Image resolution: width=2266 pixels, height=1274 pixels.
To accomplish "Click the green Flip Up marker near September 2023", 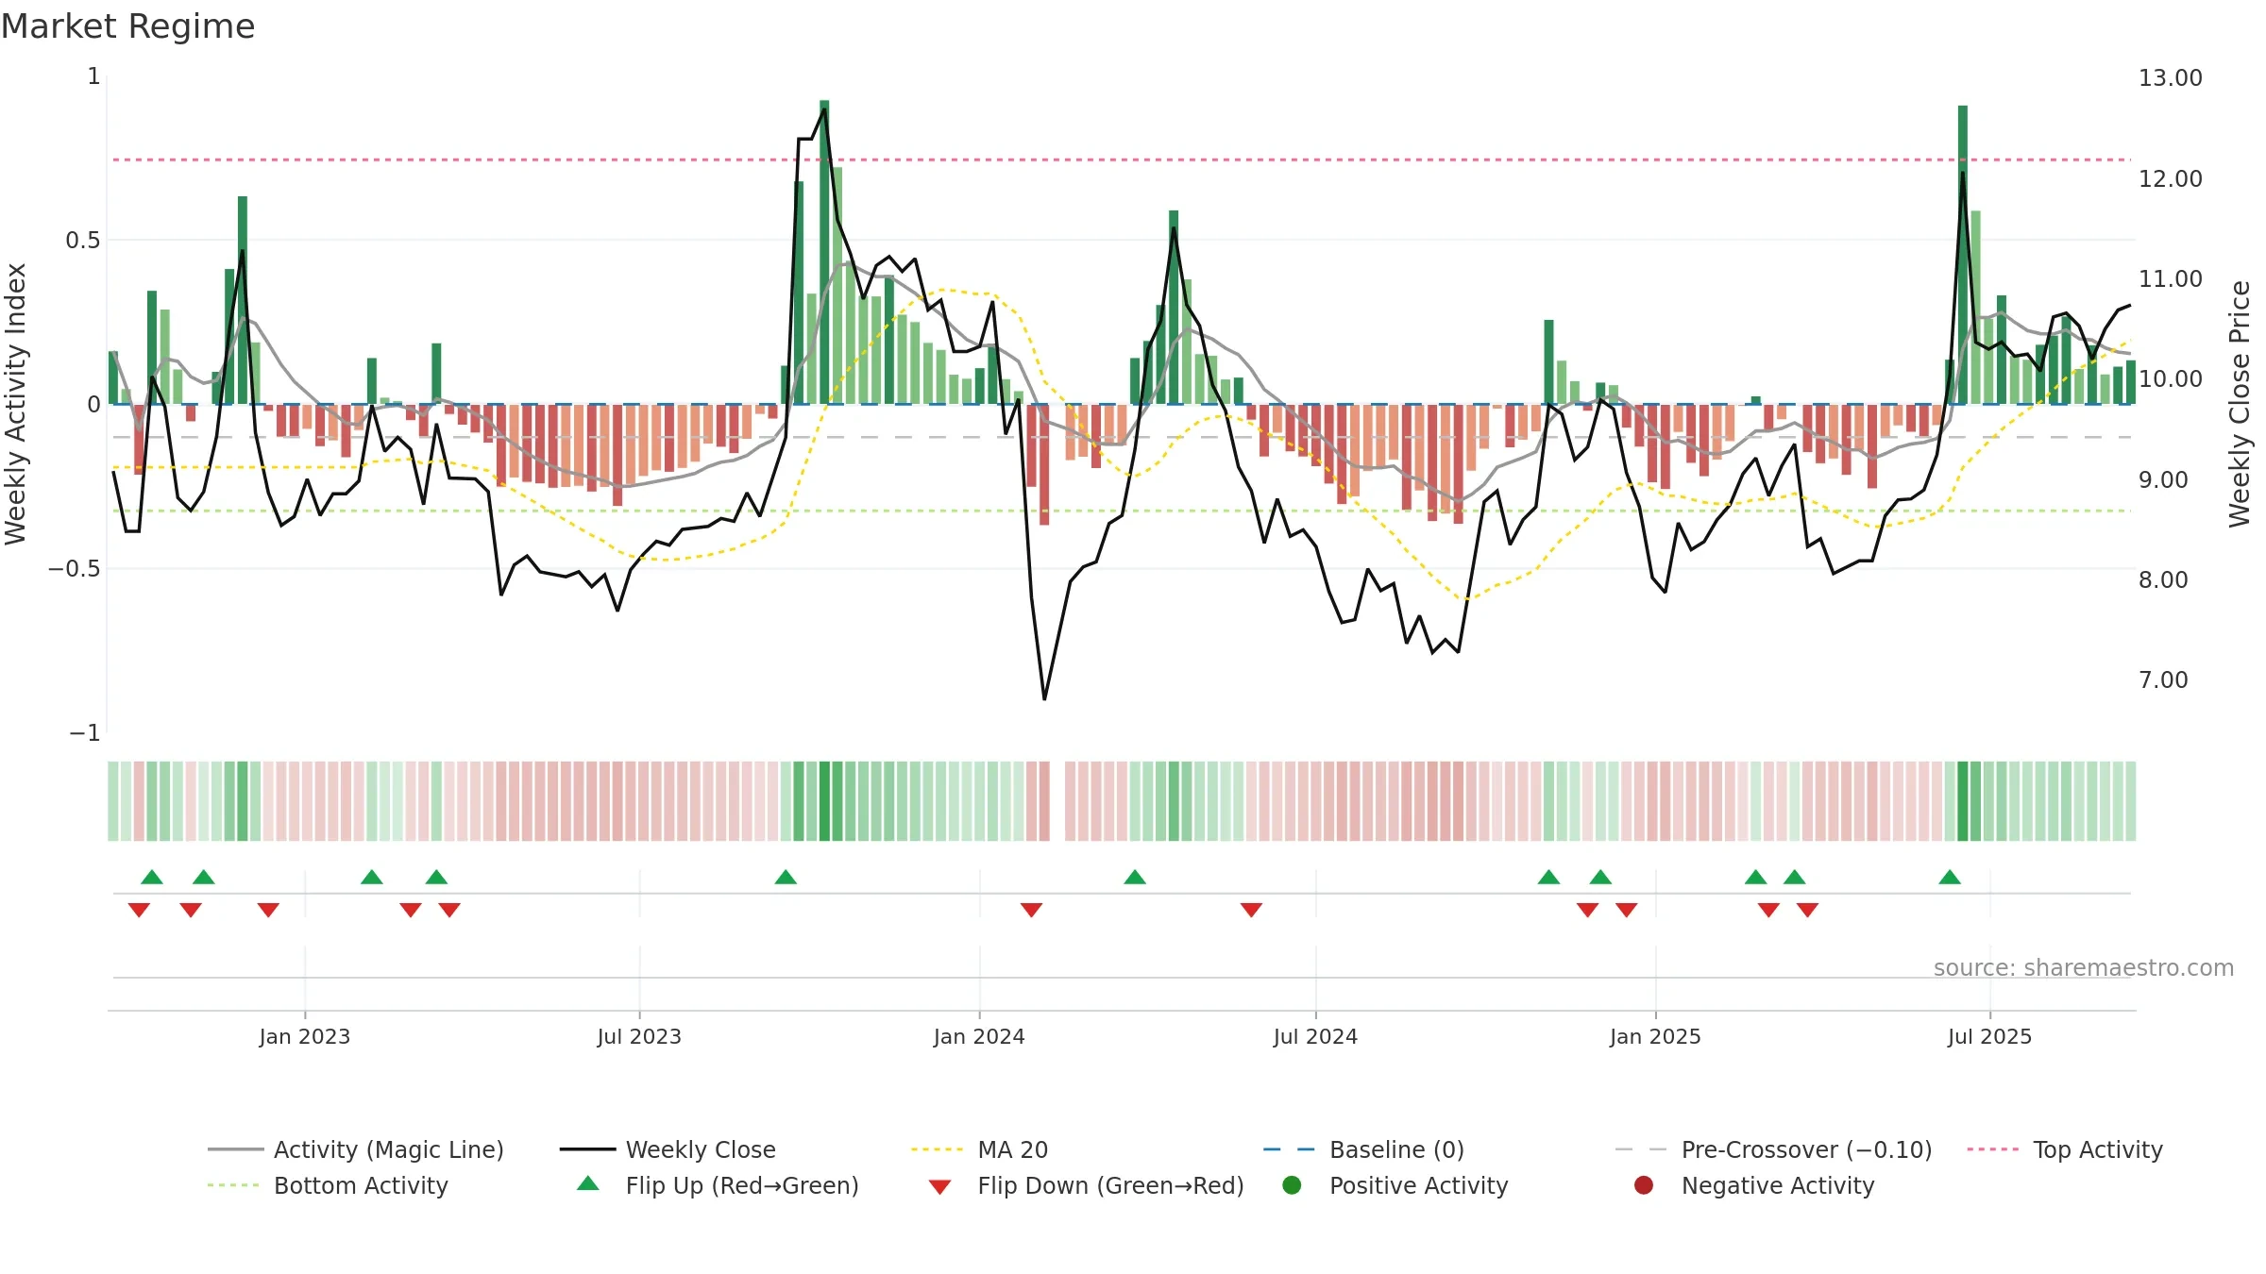I will [x=786, y=878].
